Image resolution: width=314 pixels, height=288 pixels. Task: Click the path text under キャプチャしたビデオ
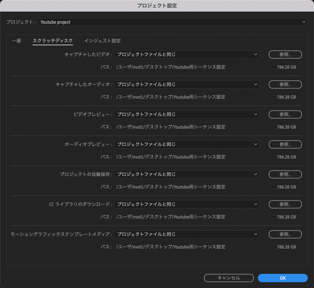click(171, 67)
